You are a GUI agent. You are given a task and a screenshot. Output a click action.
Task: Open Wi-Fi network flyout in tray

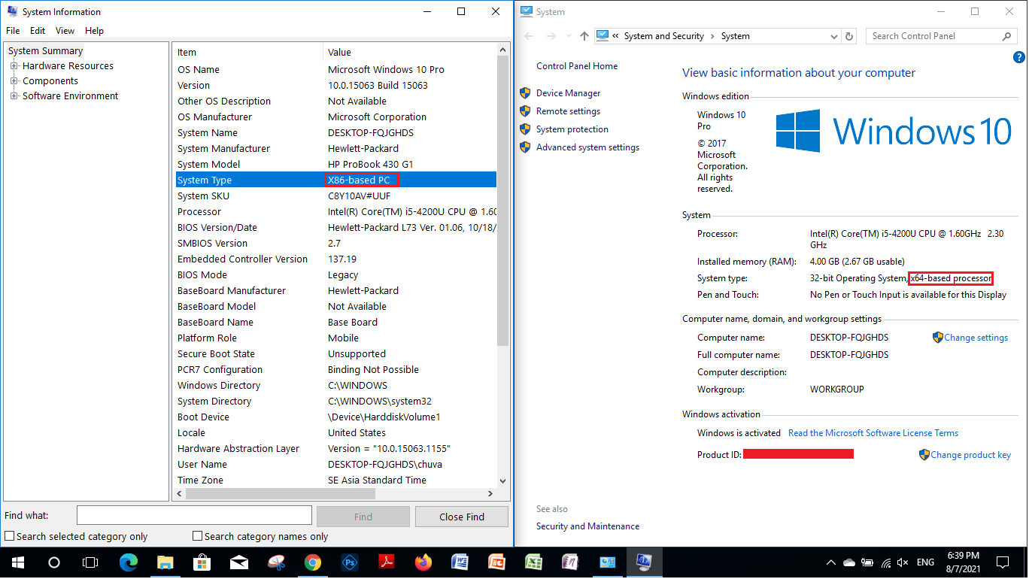(x=886, y=562)
